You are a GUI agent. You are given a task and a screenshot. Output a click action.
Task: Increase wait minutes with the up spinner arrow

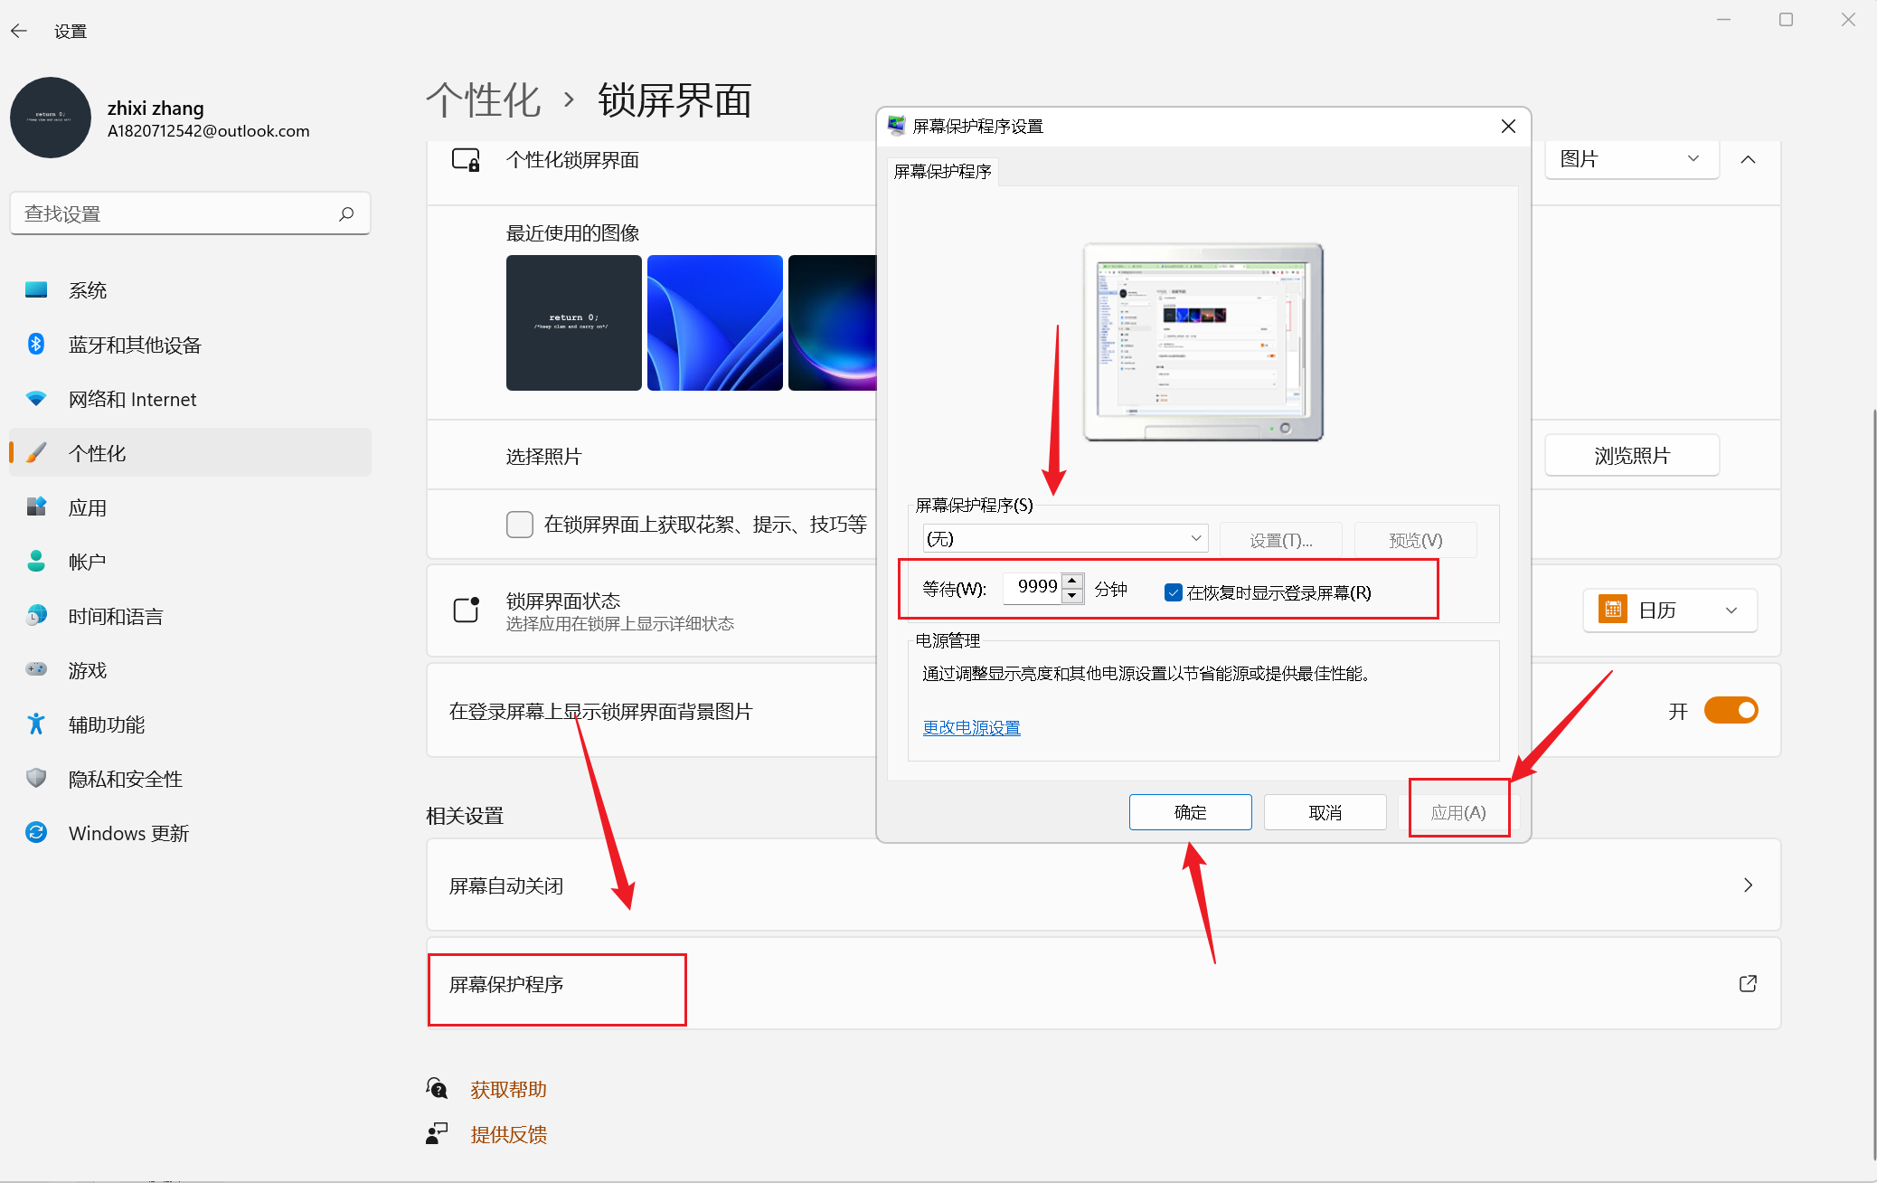pyautogui.click(x=1072, y=581)
